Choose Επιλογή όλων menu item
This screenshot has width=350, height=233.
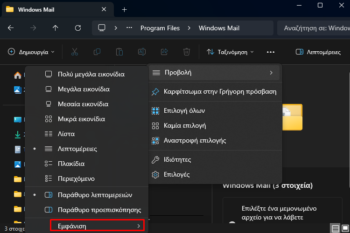coord(214,110)
